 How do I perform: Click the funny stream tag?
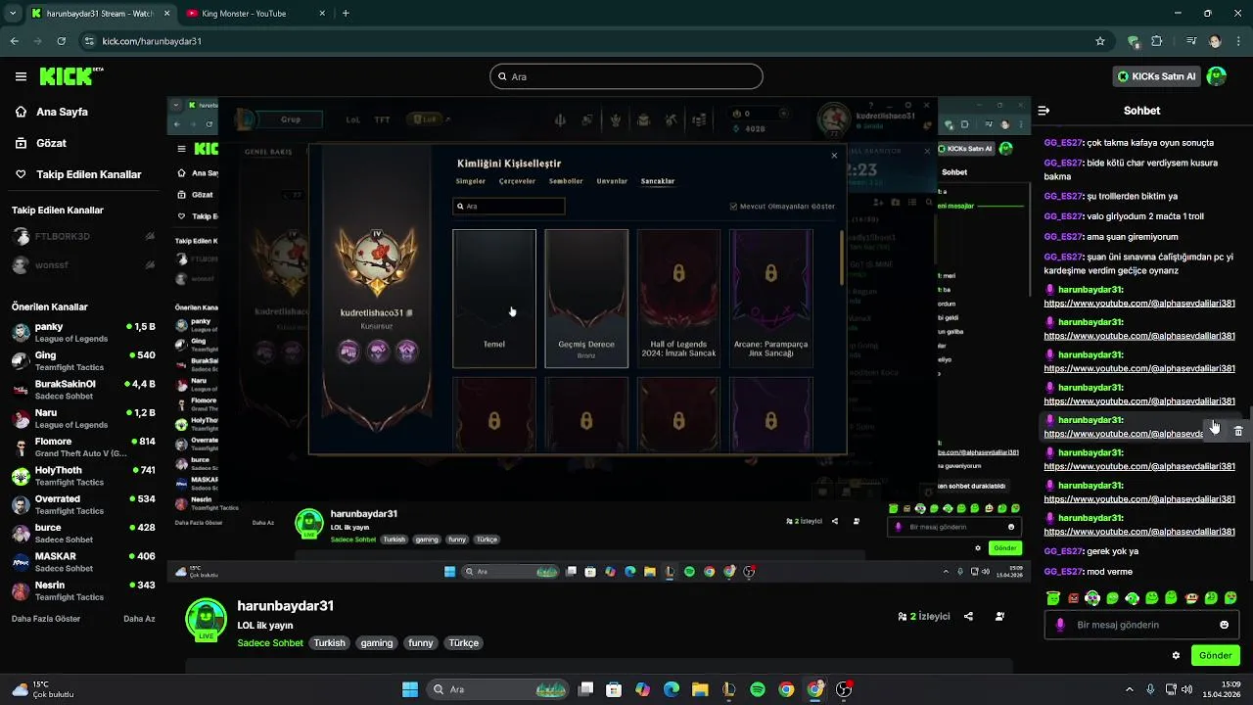point(421,643)
